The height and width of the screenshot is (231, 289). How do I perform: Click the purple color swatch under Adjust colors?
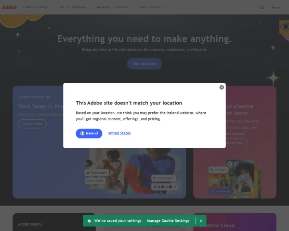(x=158, y=187)
